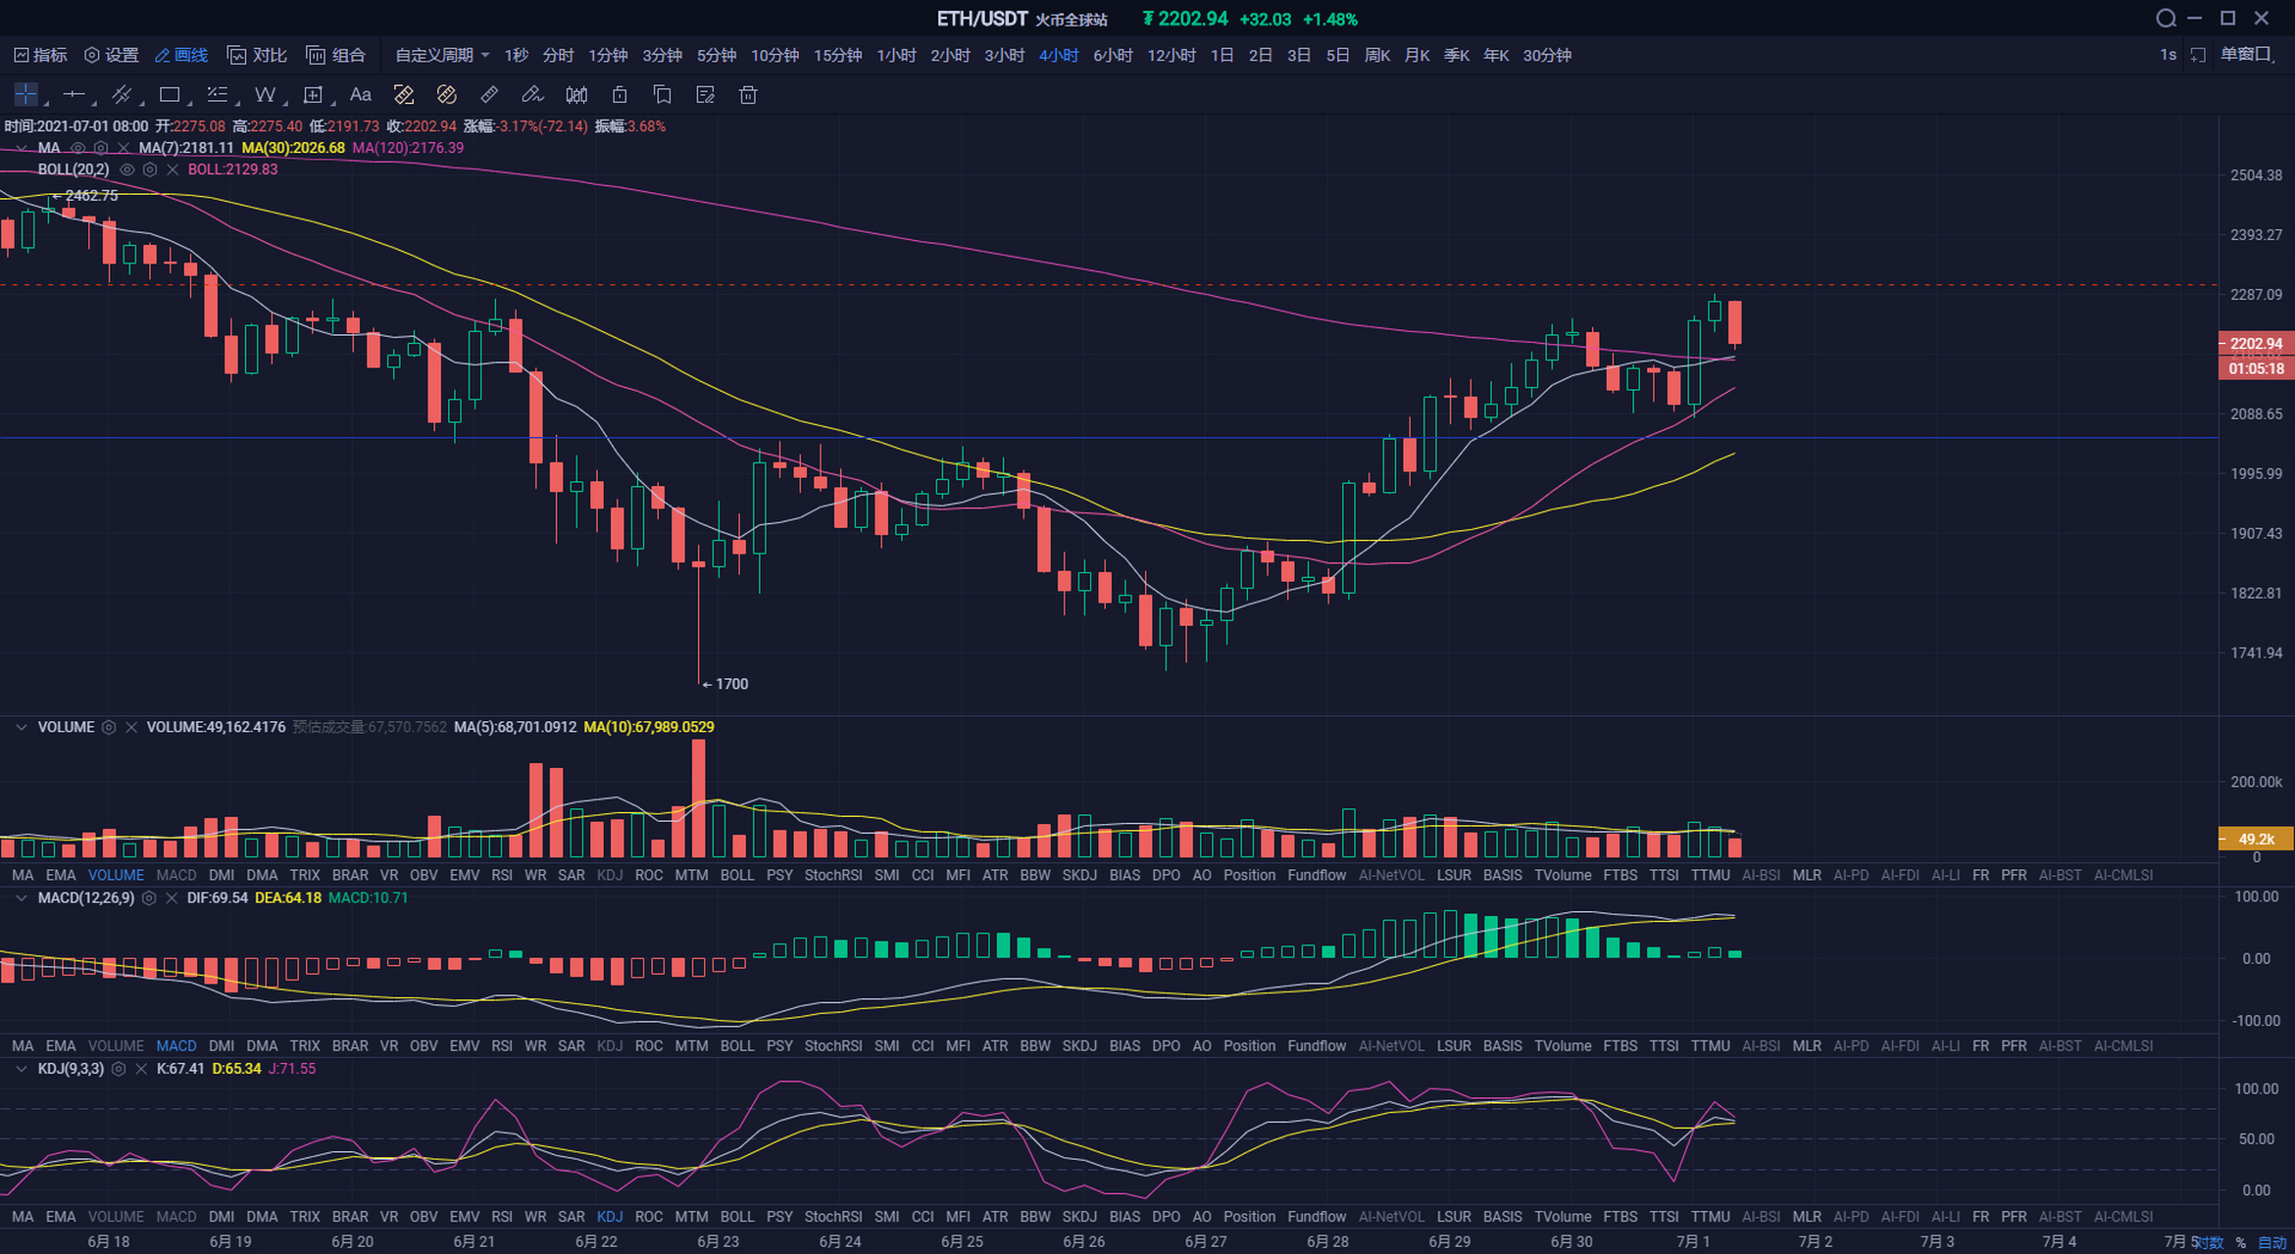The image size is (2295, 1254).
Task: Click the lock drawings icon
Action: click(x=620, y=95)
